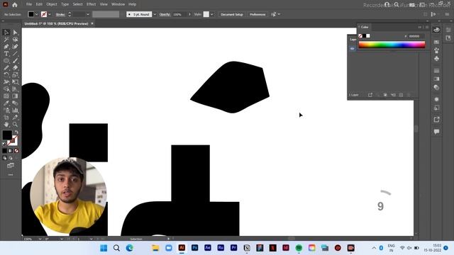Viewport: 454px width, 255px height.
Task: Open Edit Toolbar three-dots button
Action: pyautogui.click(x=11, y=175)
